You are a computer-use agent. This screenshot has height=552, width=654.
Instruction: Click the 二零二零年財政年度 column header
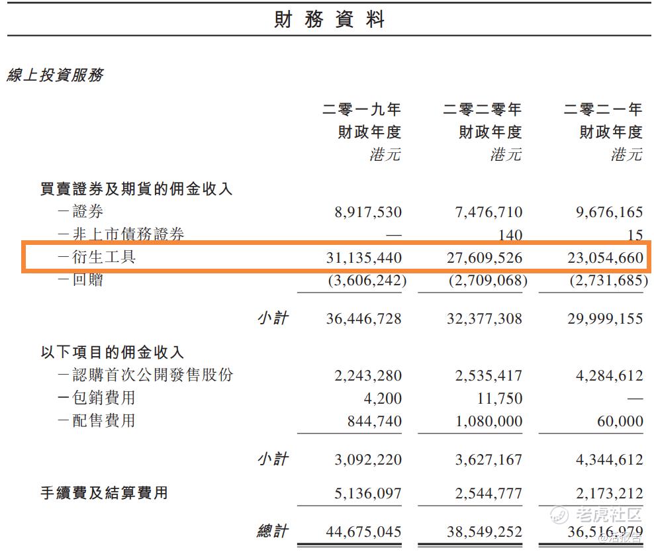point(481,119)
